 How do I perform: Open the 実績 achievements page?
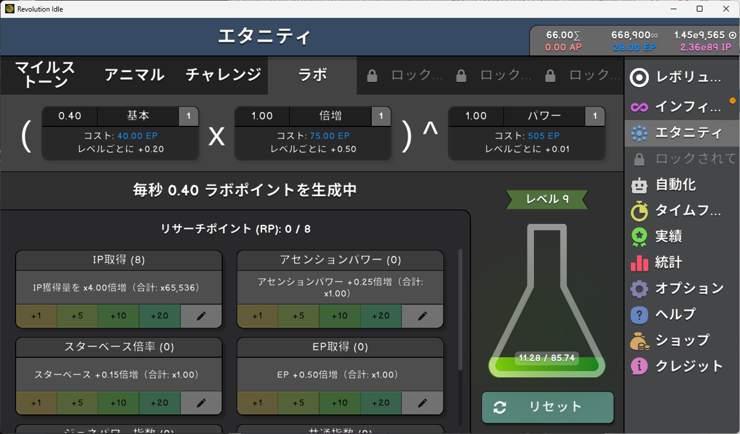(681, 236)
